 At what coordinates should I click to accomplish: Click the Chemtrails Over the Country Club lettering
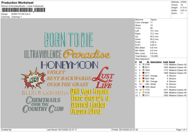point(43,105)
